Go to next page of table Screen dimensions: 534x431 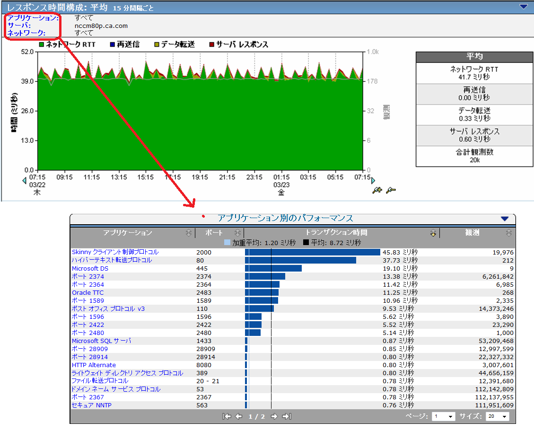(275, 416)
